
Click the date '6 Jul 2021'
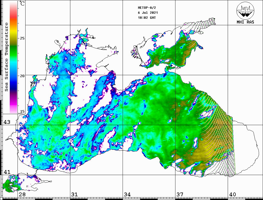coord(148,12)
